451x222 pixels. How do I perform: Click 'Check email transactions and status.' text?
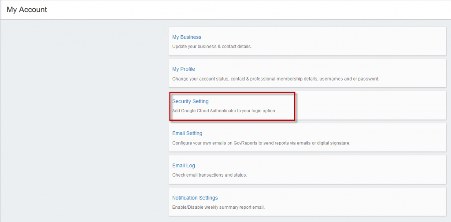pyautogui.click(x=210, y=175)
